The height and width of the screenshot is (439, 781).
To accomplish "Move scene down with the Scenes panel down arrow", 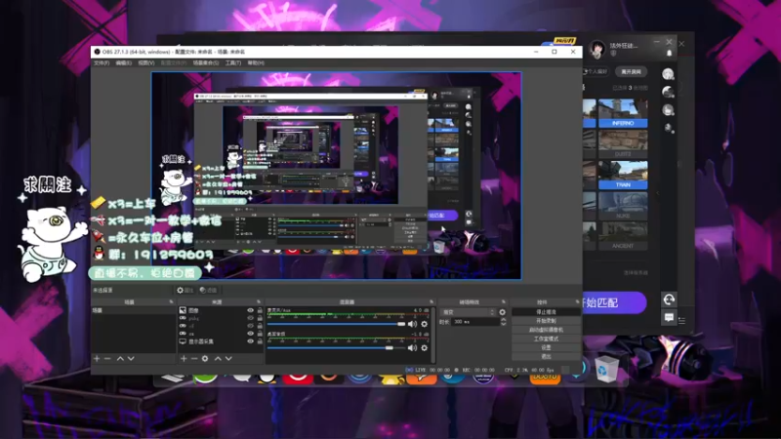I will (131, 358).
